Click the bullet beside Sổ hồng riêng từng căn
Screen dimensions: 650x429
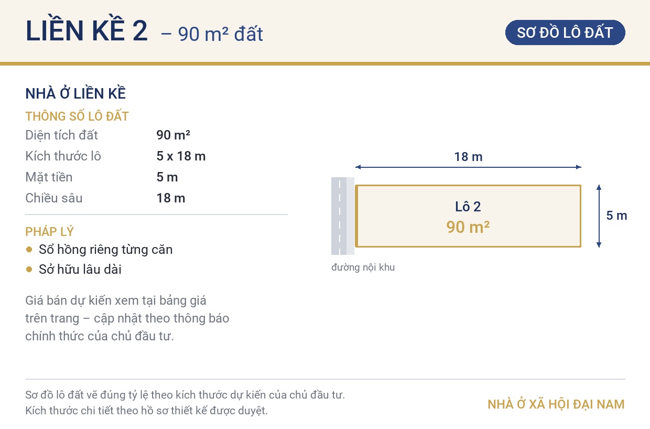(29, 249)
